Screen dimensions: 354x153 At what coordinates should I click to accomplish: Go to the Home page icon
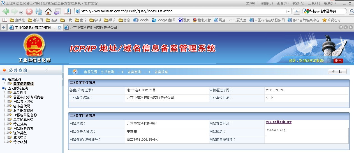(48, 11)
